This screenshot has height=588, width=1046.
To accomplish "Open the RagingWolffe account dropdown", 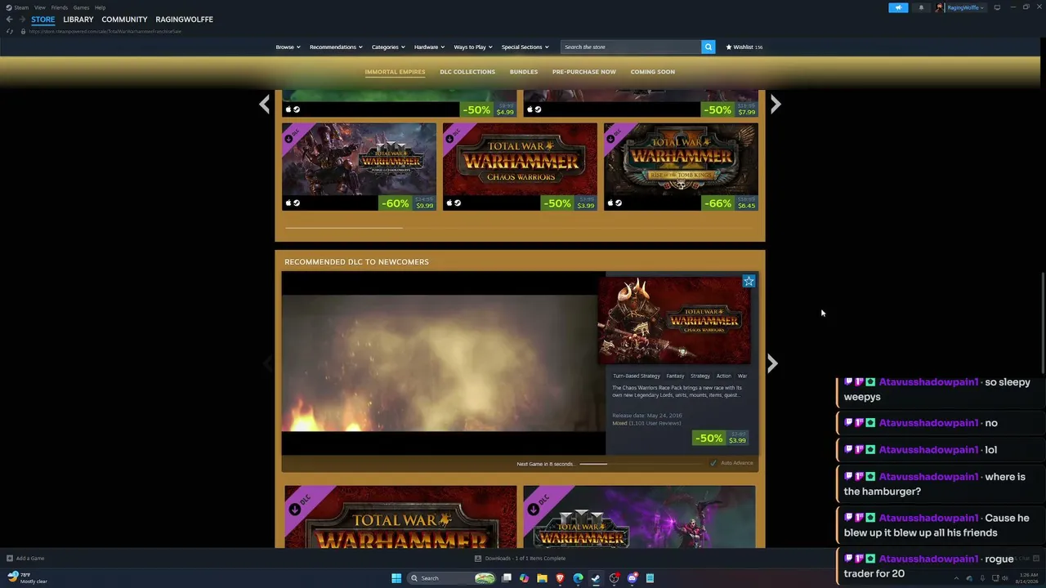I will click(x=965, y=7).
